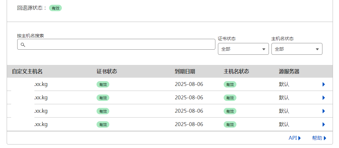Click the 主机名状态 column header

(236, 72)
